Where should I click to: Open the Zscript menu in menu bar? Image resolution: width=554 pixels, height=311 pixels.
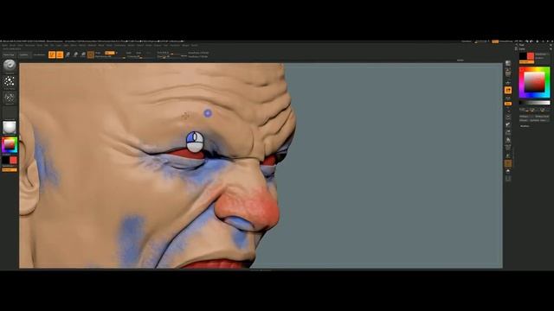pyautogui.click(x=195, y=45)
